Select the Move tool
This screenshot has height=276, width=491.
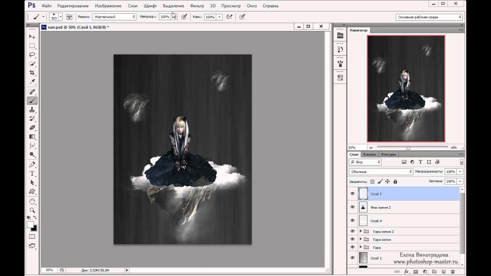(x=32, y=36)
